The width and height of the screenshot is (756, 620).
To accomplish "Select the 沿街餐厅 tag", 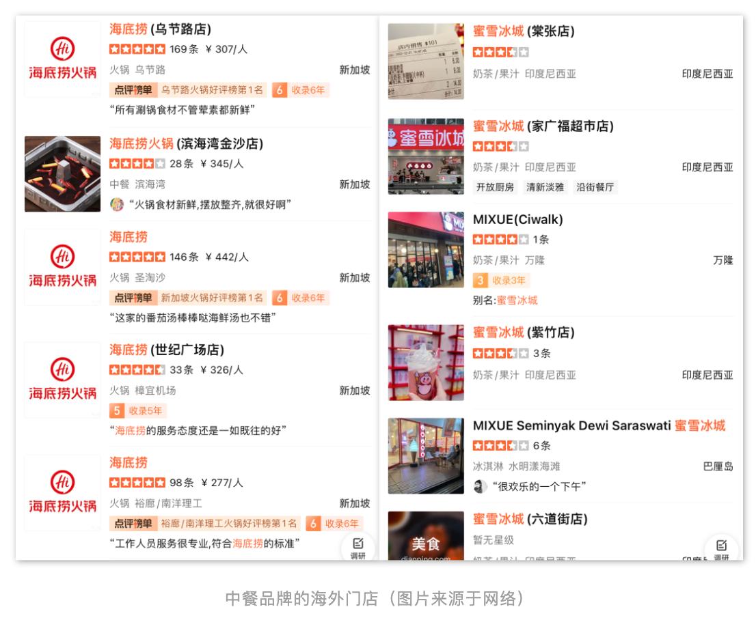I will (x=595, y=187).
